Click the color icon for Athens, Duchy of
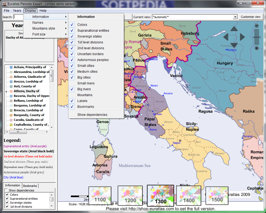 click(11, 91)
